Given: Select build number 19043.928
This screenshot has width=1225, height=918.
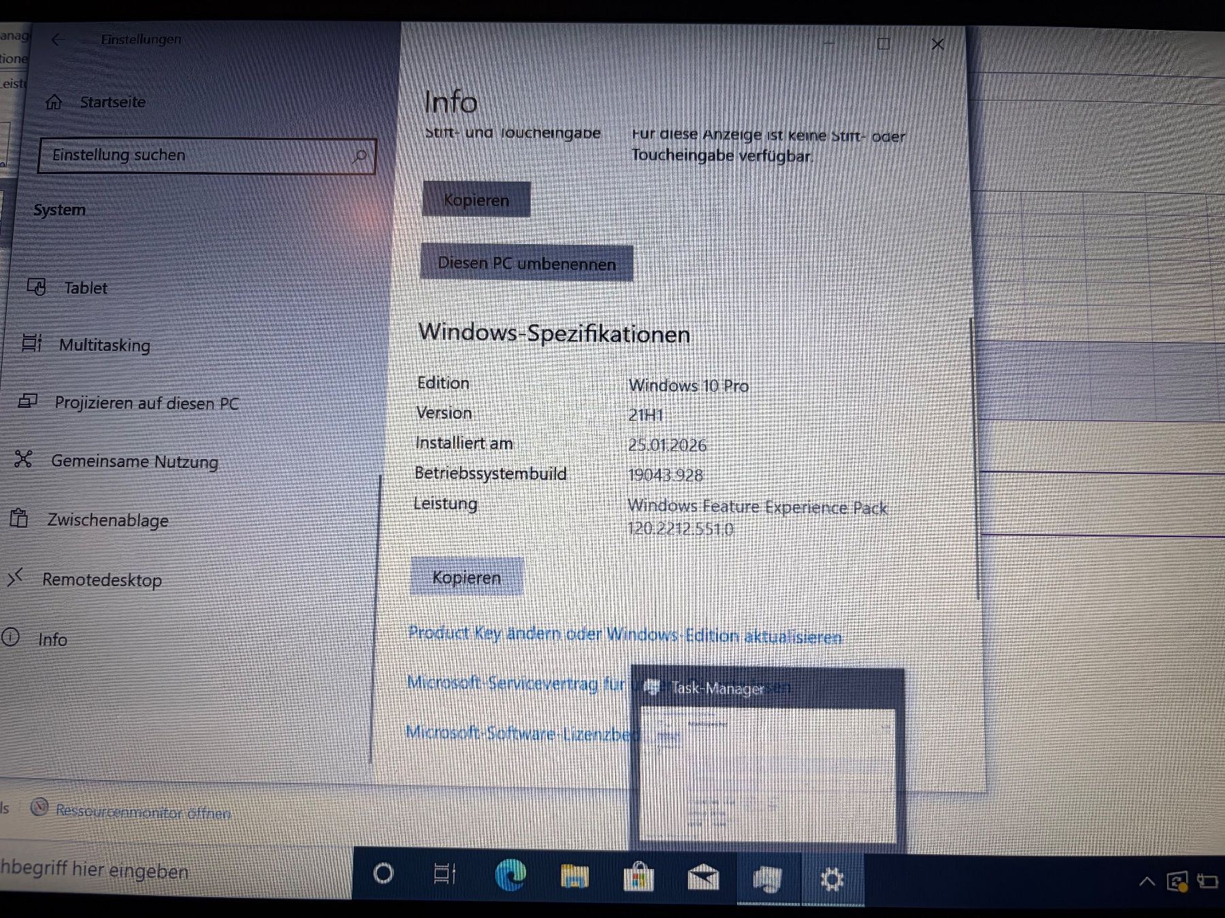Looking at the screenshot, I should pos(666,475).
